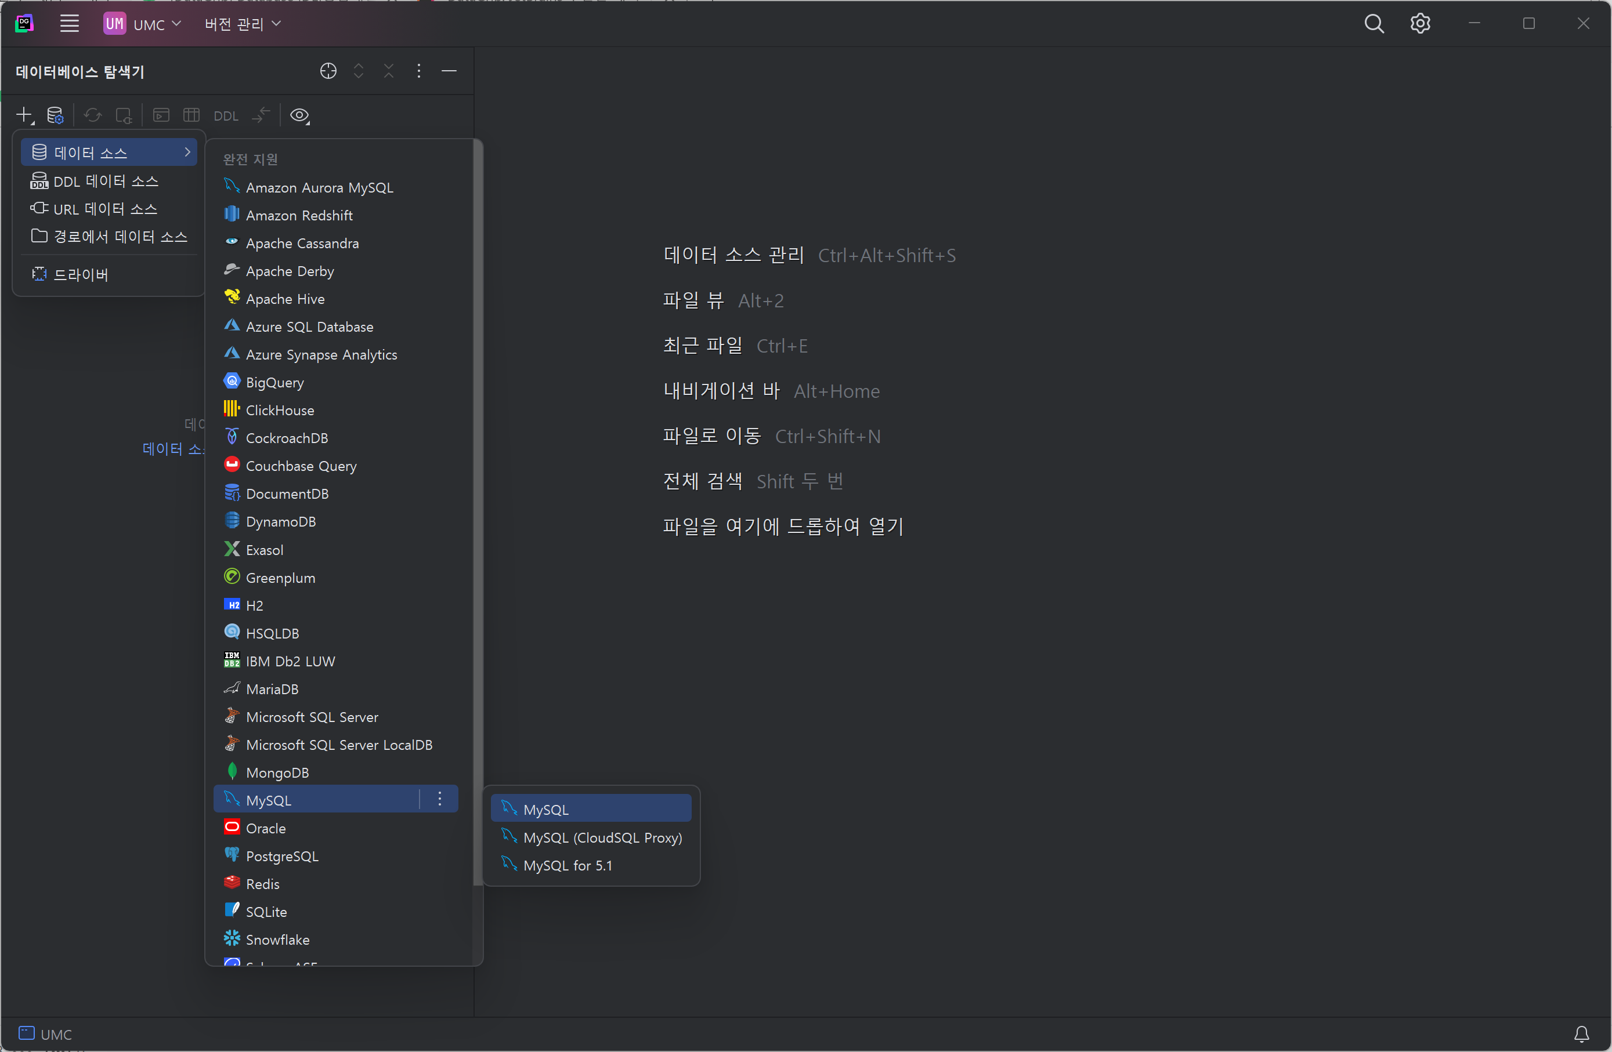
Task: Pick DynamoDB data source
Action: pyautogui.click(x=336, y=521)
